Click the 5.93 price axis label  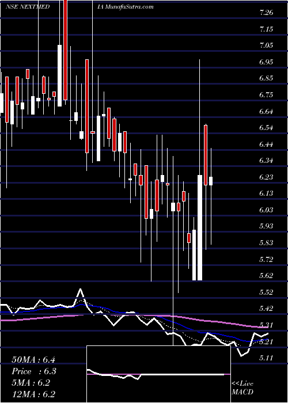pyautogui.click(x=266, y=226)
